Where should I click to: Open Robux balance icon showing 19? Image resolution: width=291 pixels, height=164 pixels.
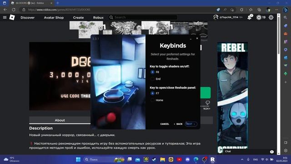click(x=259, y=17)
